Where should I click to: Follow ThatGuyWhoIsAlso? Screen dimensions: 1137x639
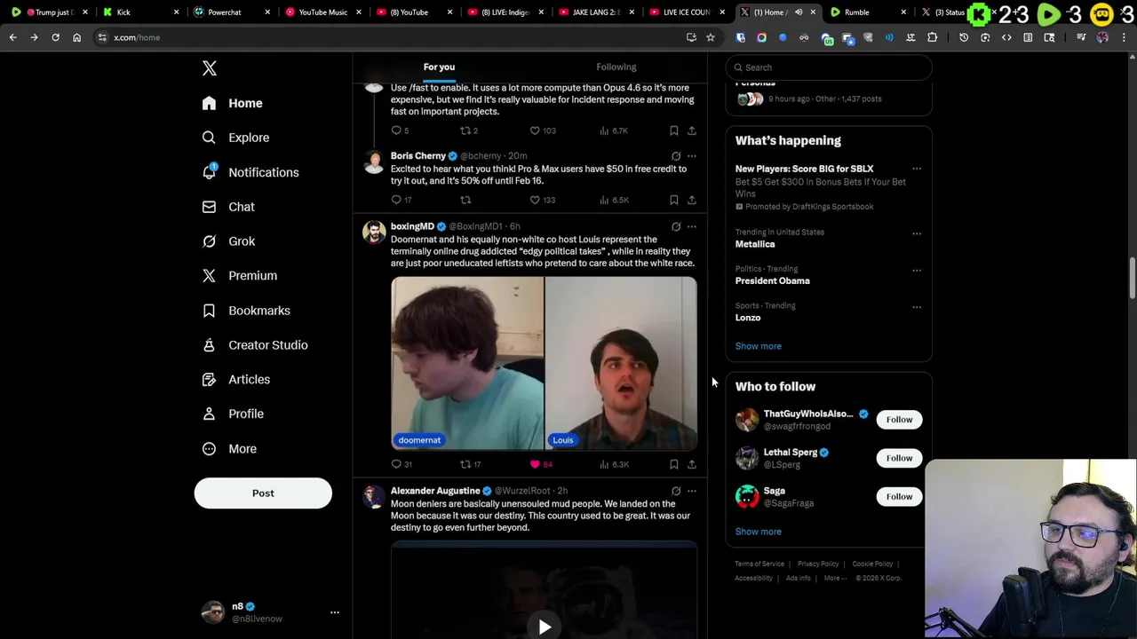click(899, 420)
